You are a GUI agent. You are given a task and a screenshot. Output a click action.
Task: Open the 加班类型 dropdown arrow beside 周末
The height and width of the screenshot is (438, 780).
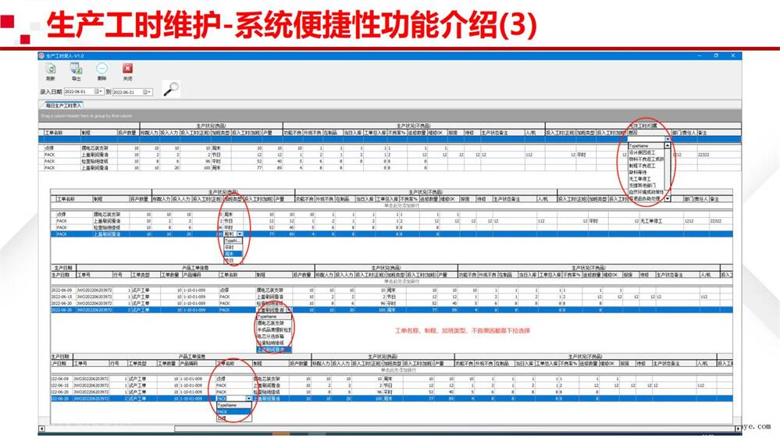(240, 233)
